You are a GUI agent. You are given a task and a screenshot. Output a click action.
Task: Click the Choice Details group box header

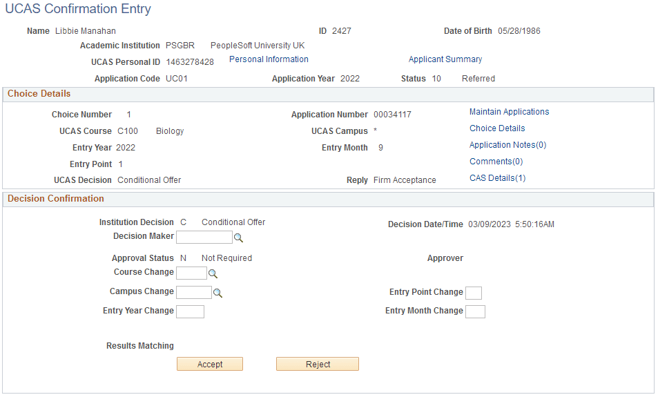point(39,94)
